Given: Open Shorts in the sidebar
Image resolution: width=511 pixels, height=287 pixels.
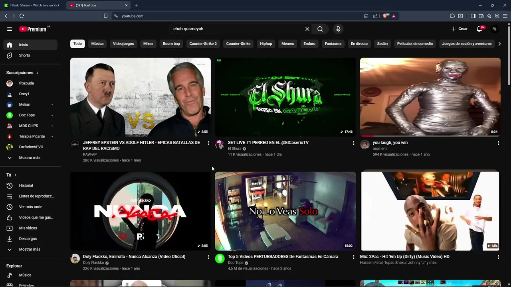Looking at the screenshot, I should pyautogui.click(x=31, y=55).
